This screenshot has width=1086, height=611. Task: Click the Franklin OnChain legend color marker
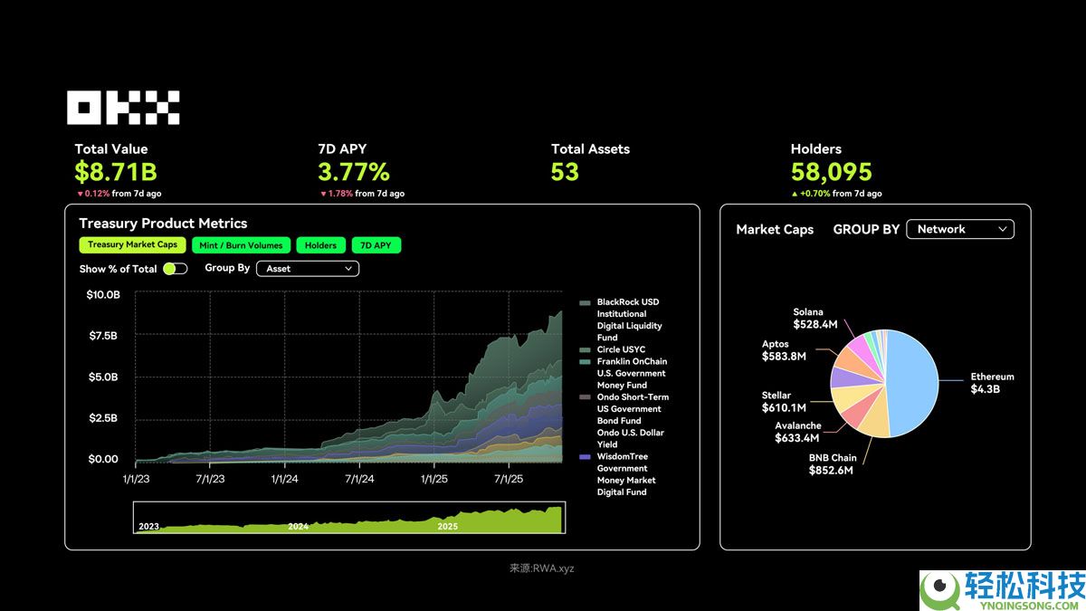pos(586,362)
